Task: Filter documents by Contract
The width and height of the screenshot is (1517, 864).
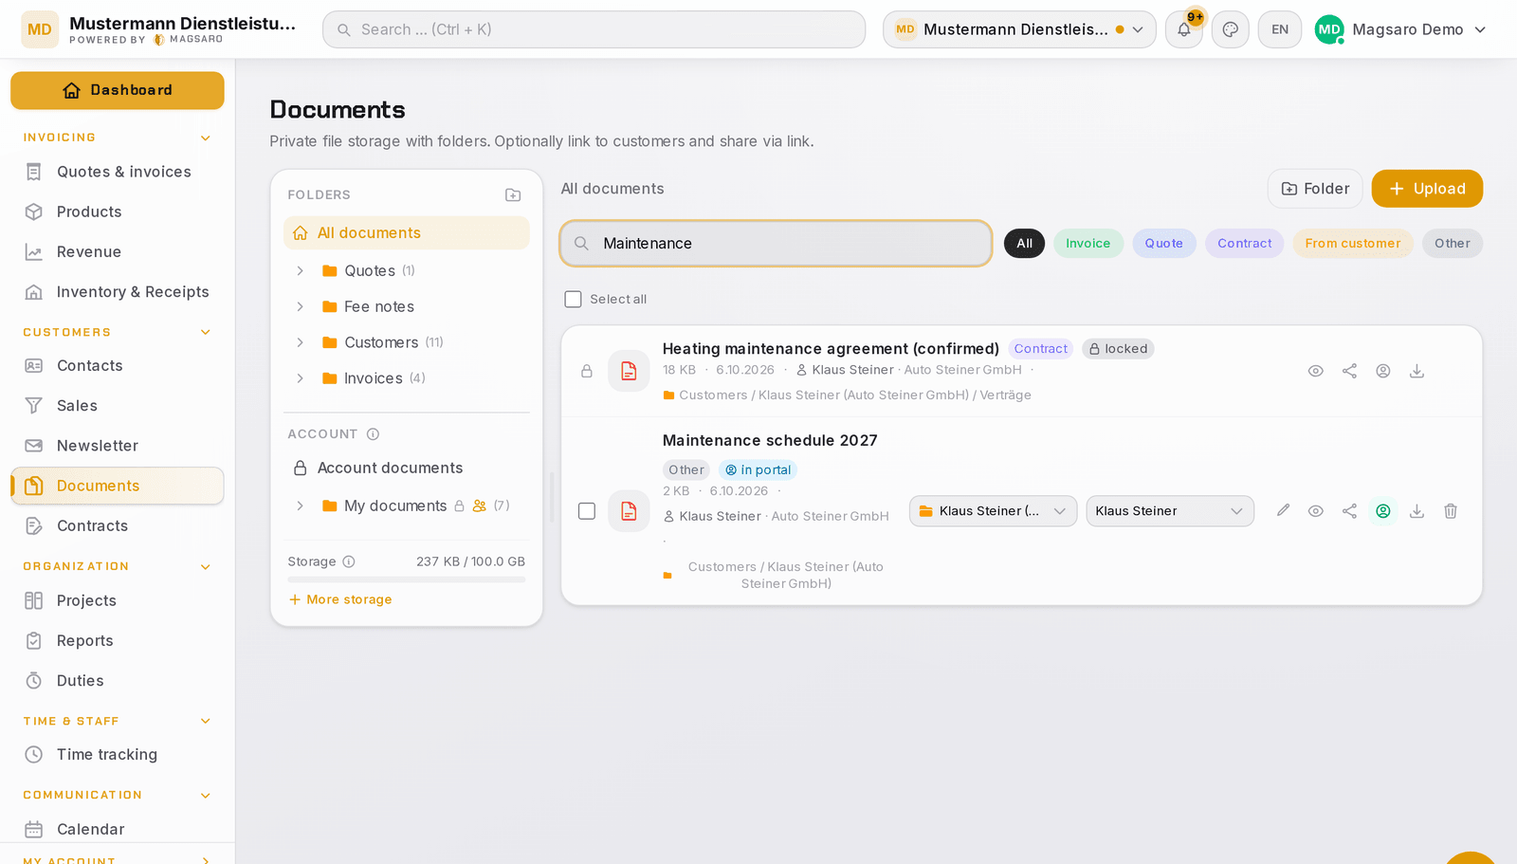Action: pos(1244,244)
